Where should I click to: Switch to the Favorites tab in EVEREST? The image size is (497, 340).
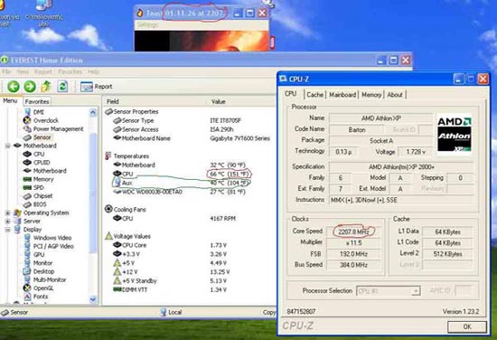pos(37,101)
